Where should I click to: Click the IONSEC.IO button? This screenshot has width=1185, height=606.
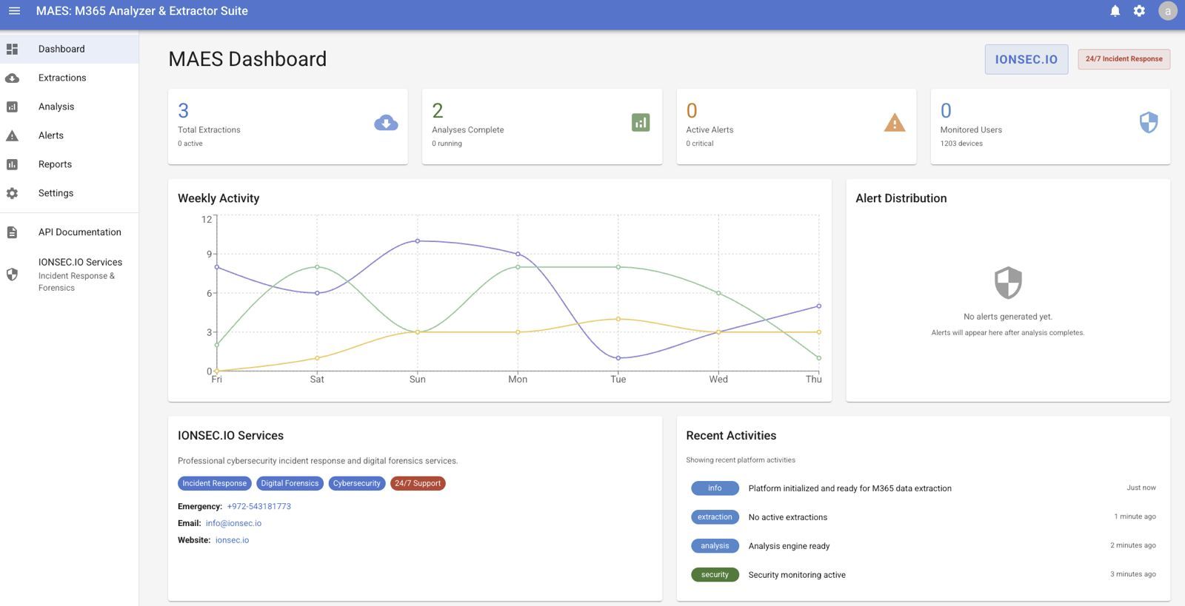(x=1027, y=59)
